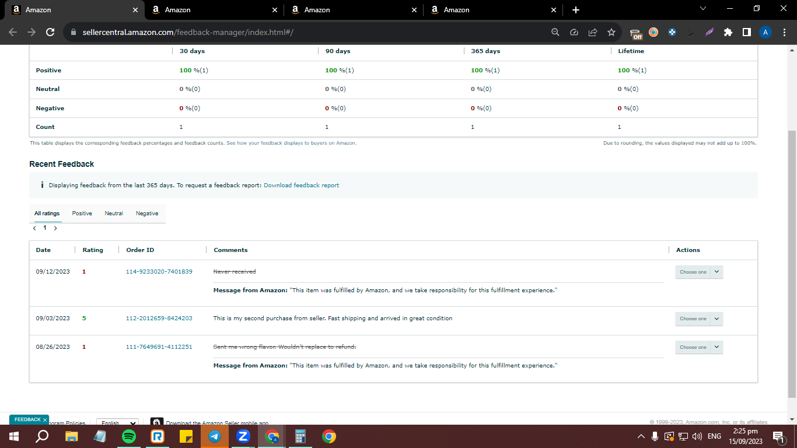Viewport: 797px width, 448px height.
Task: Open order 114-9233020-7401839
Action: pos(159,272)
